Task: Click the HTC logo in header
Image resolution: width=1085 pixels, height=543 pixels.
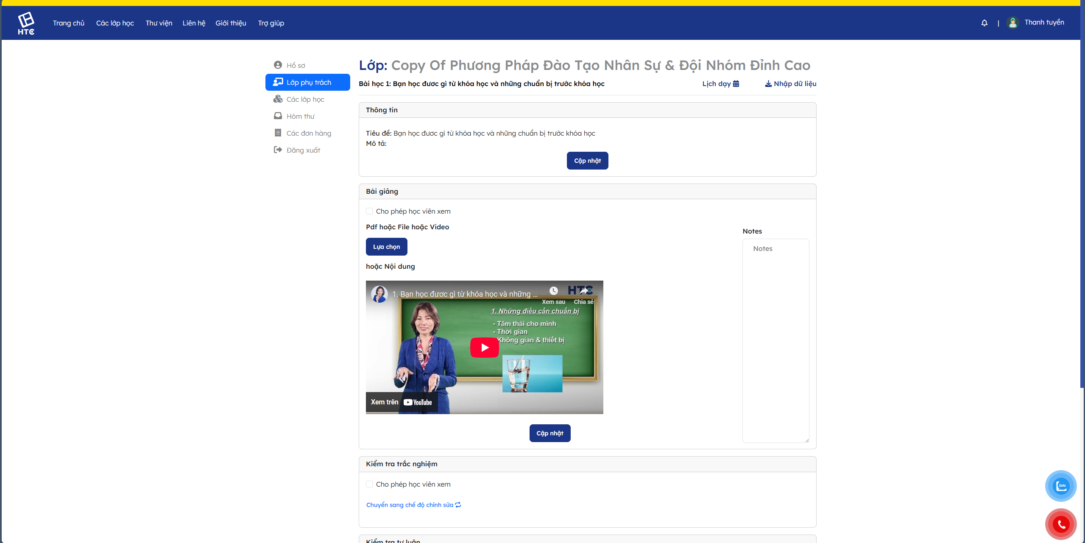Action: [26, 23]
